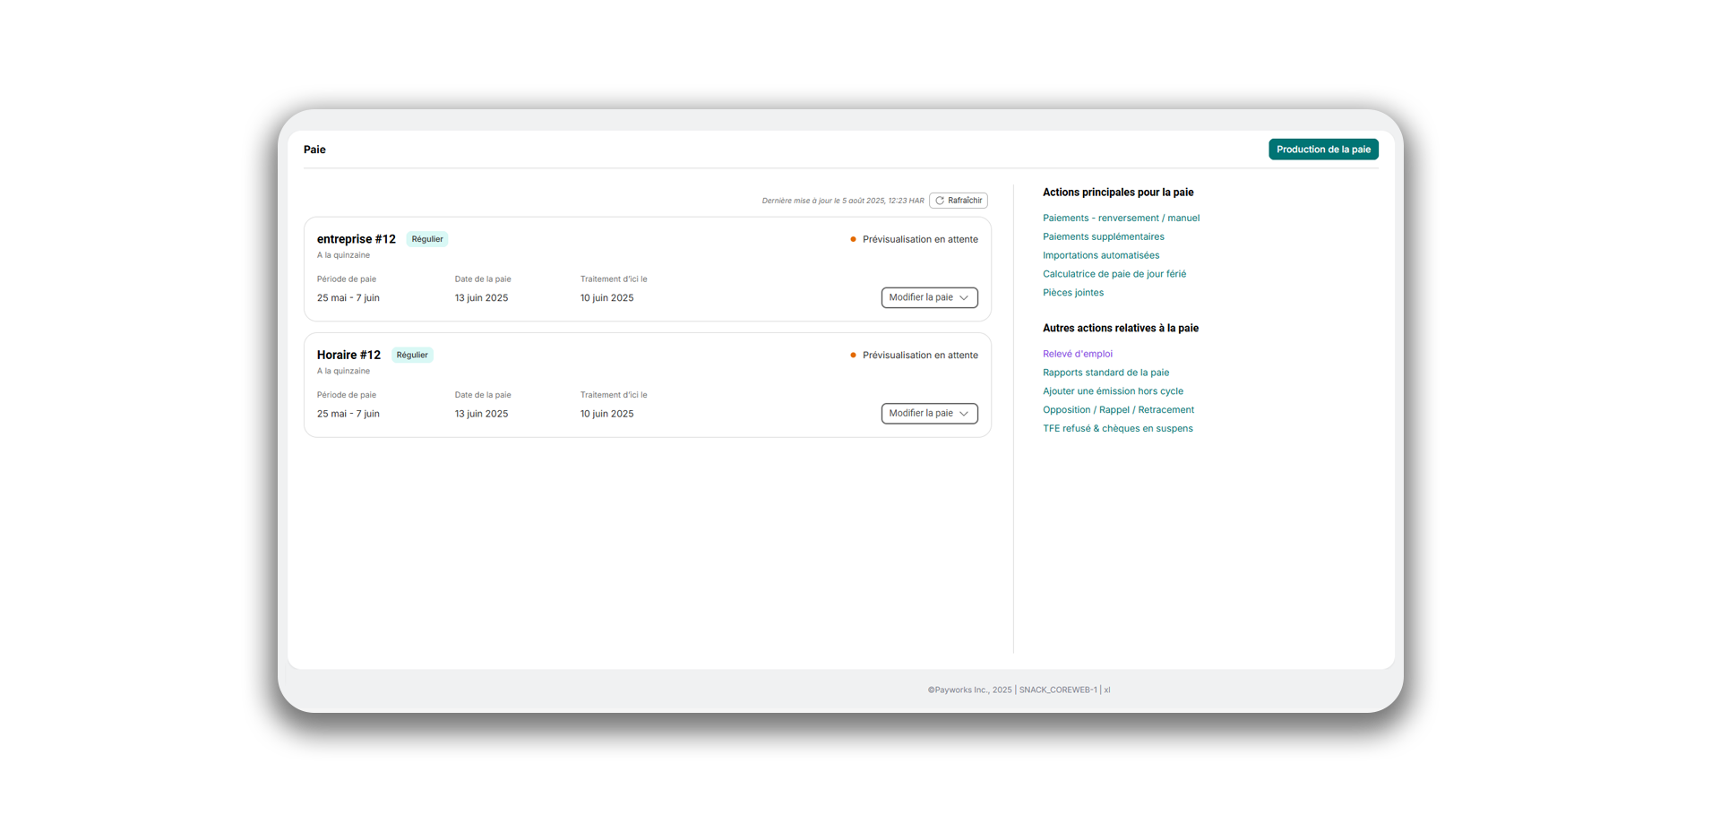The width and height of the screenshot is (1720, 823).
Task: Select the Horaire #12 payroll title
Action: click(348, 356)
